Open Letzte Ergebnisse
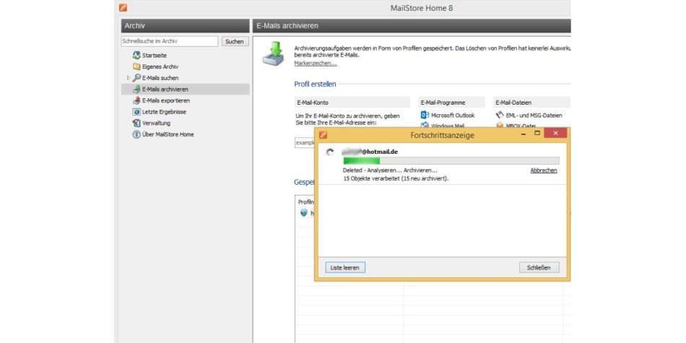 163,112
